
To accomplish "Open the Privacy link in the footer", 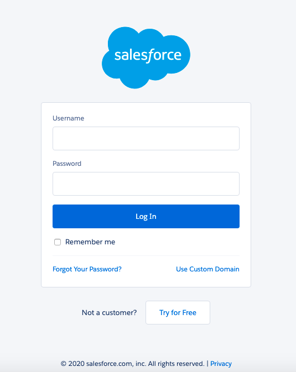I will (221, 364).
